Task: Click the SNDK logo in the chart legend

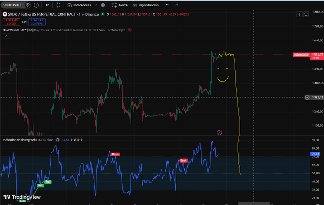Action: pyautogui.click(x=5, y=14)
